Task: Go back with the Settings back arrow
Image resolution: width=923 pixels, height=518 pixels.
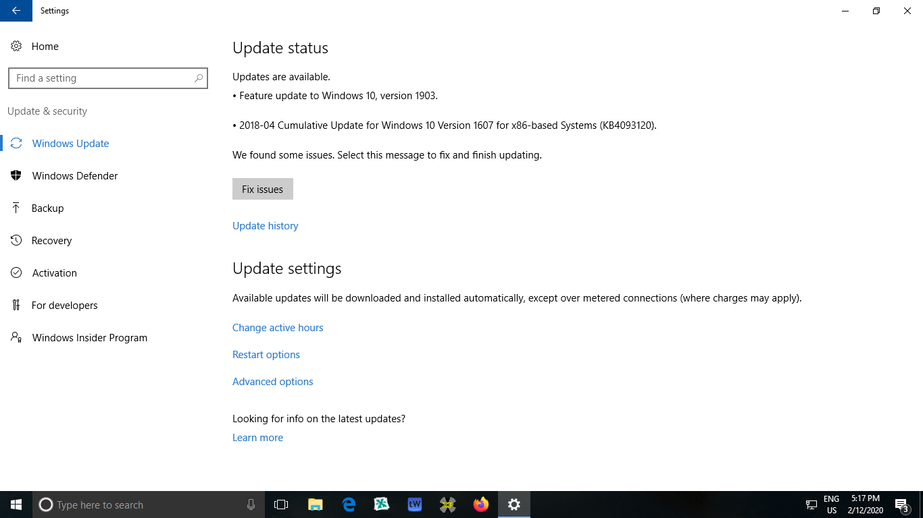Action: tap(16, 11)
